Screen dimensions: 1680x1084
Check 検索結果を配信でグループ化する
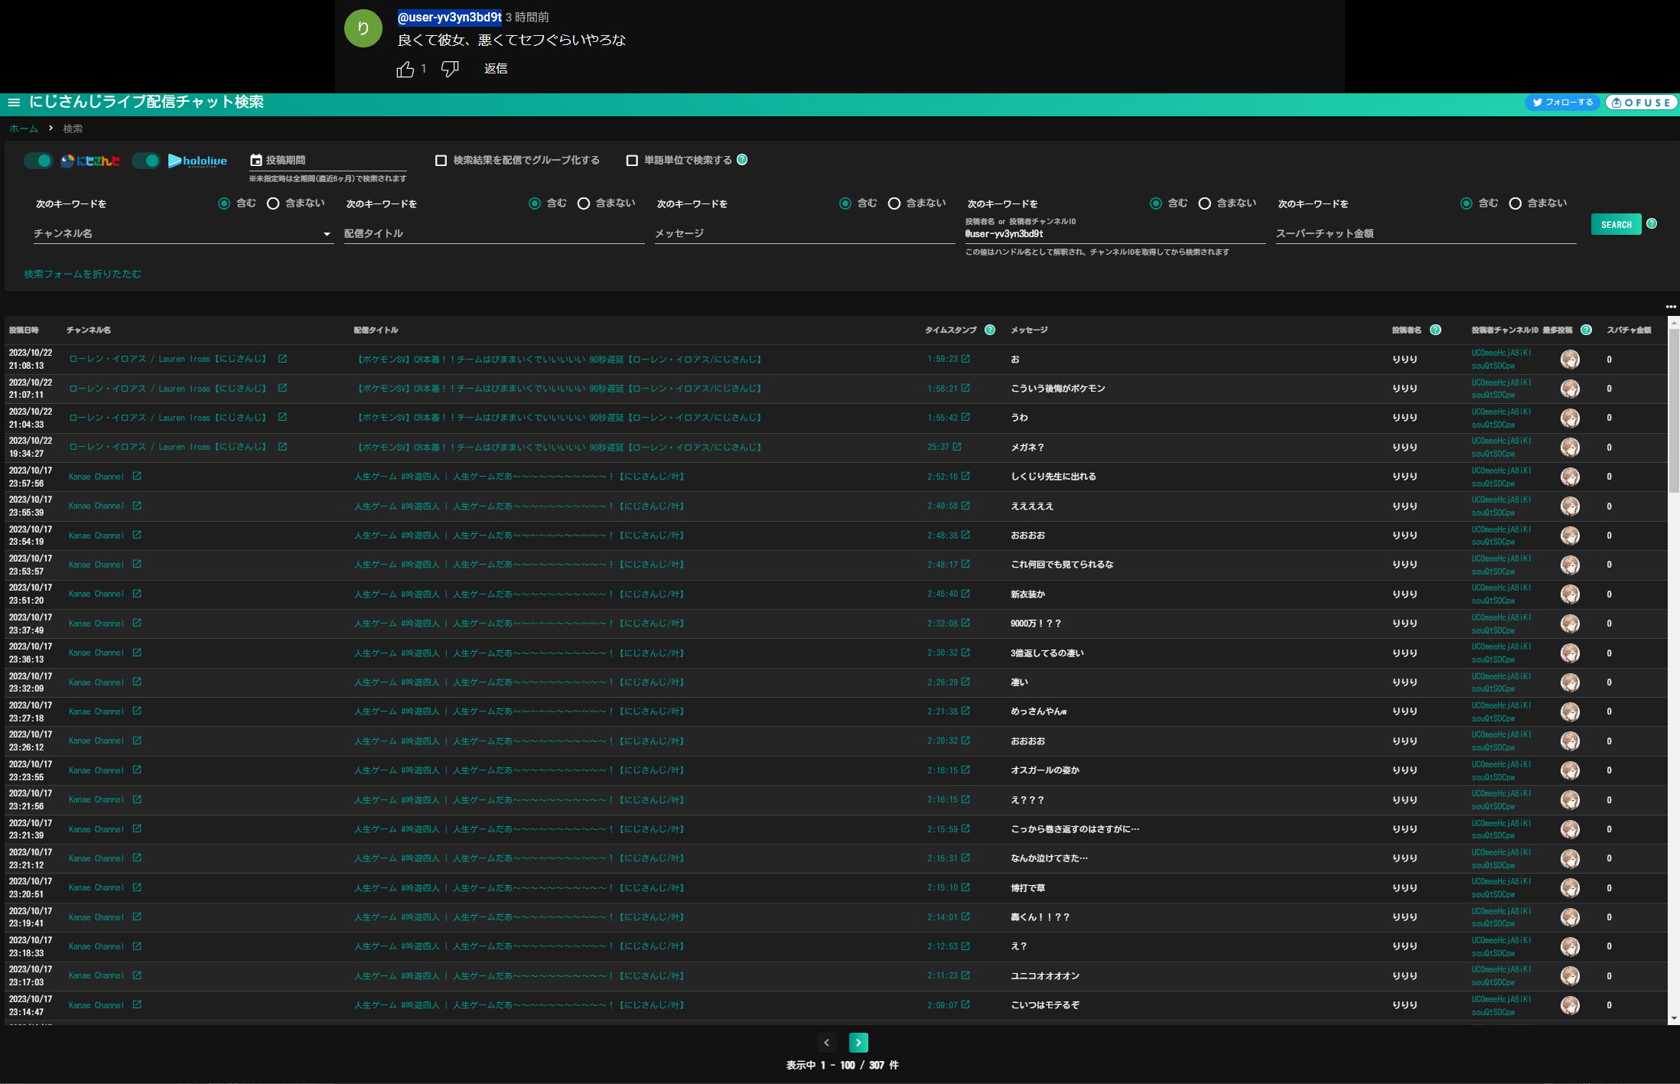click(x=441, y=160)
